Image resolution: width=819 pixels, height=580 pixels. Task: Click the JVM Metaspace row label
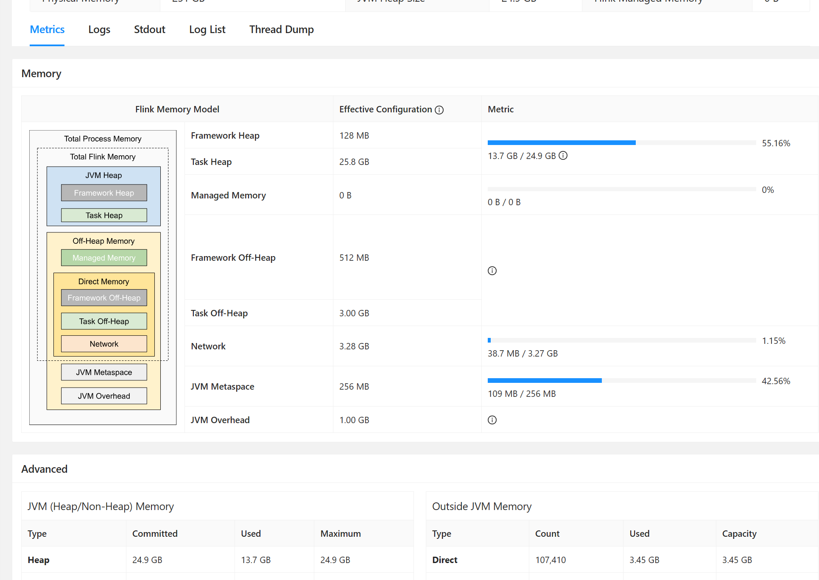[222, 386]
